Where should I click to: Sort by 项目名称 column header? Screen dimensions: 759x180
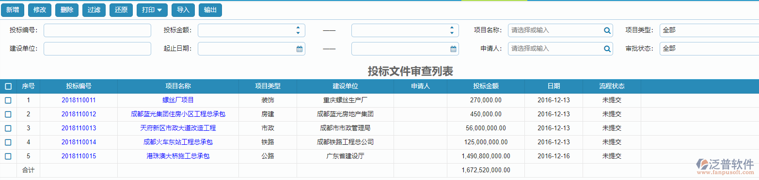(178, 86)
